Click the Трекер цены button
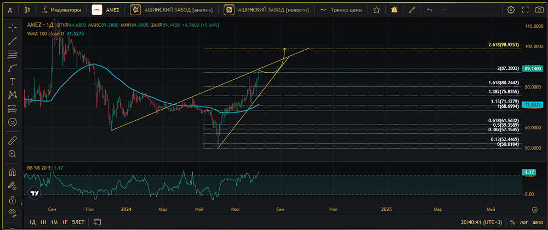 [x=341, y=10]
